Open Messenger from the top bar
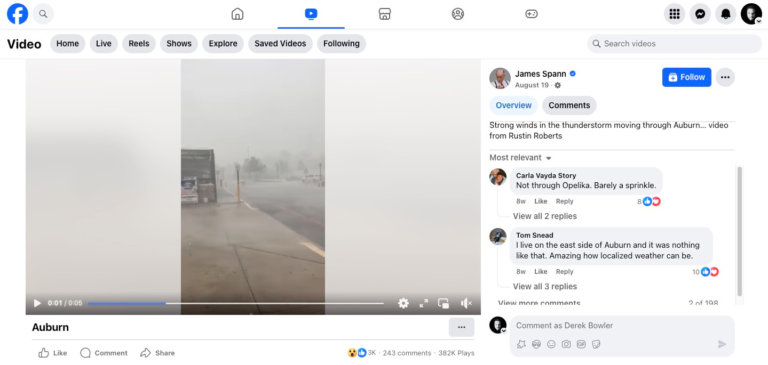This screenshot has height=365, width=768. [700, 14]
